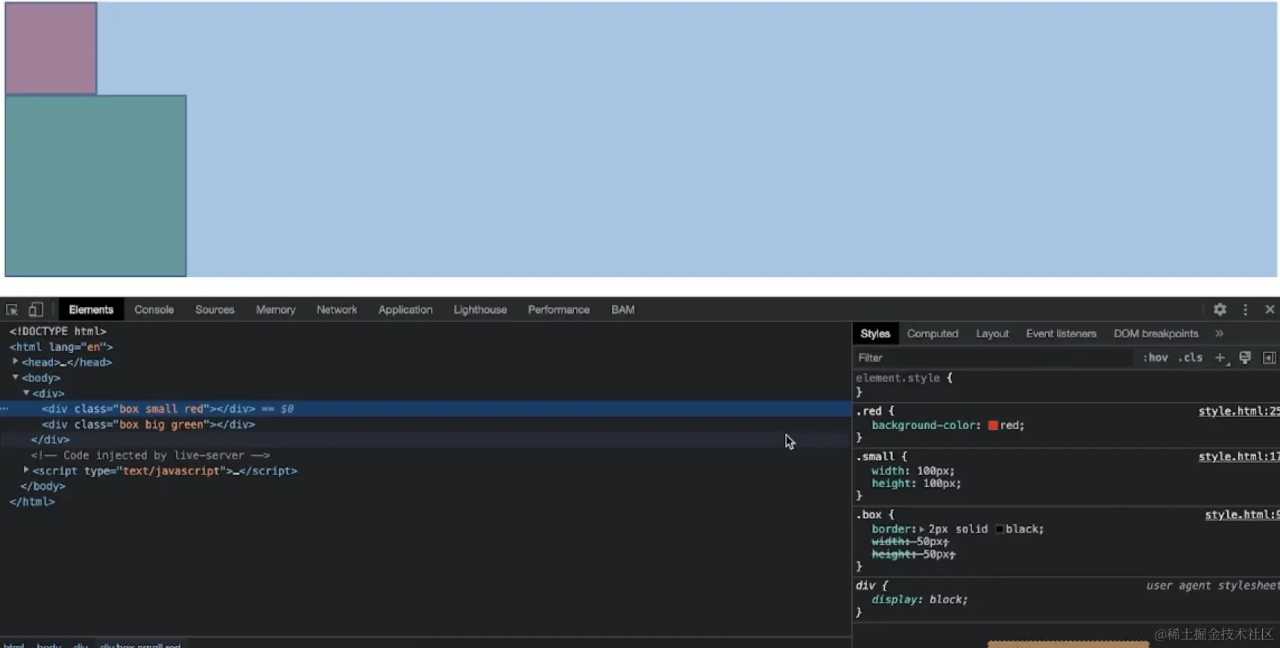This screenshot has width=1280, height=648.
Task: Open the Performance tab
Action: [x=559, y=310]
